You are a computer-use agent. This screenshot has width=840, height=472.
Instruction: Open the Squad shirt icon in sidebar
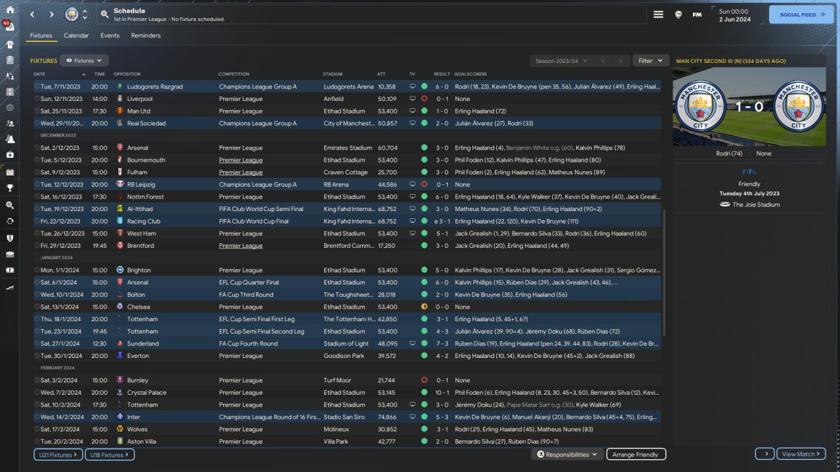(10, 45)
